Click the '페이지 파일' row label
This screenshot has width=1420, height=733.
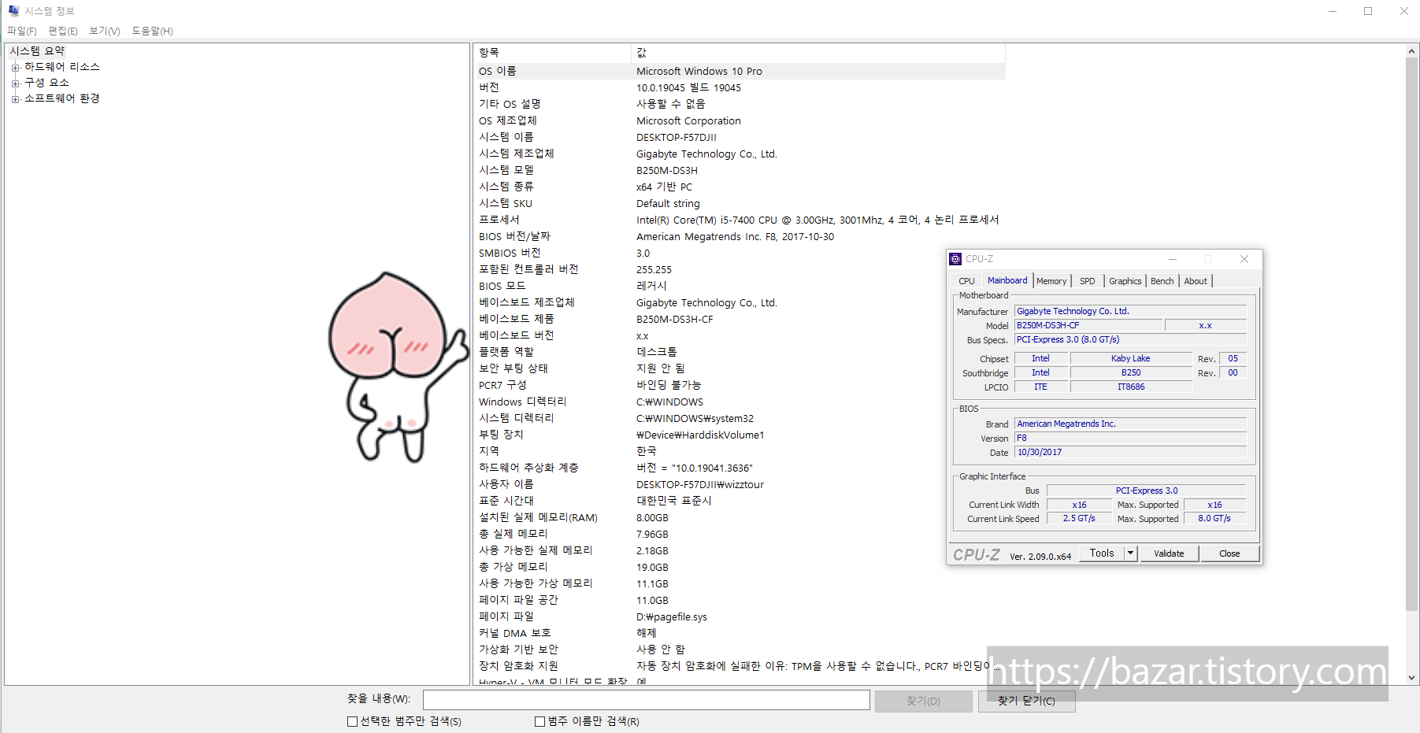(506, 616)
